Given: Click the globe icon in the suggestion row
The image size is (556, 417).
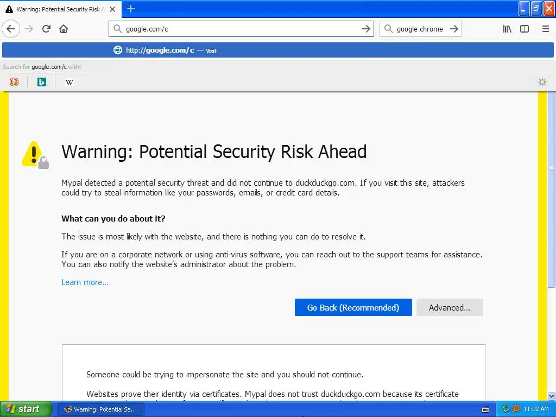Looking at the screenshot, I should (x=117, y=50).
